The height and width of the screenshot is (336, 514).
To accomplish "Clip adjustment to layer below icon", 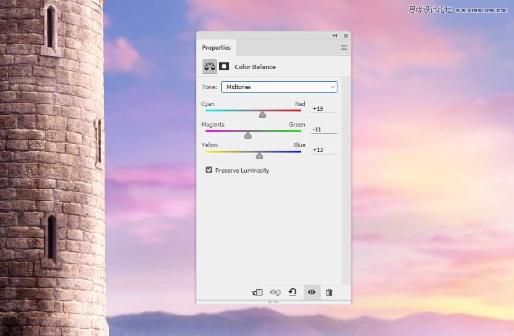I will point(258,292).
